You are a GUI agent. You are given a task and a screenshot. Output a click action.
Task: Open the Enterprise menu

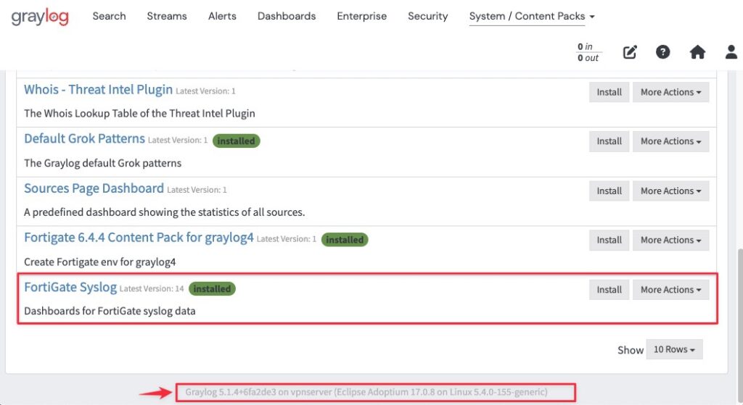pyautogui.click(x=361, y=16)
